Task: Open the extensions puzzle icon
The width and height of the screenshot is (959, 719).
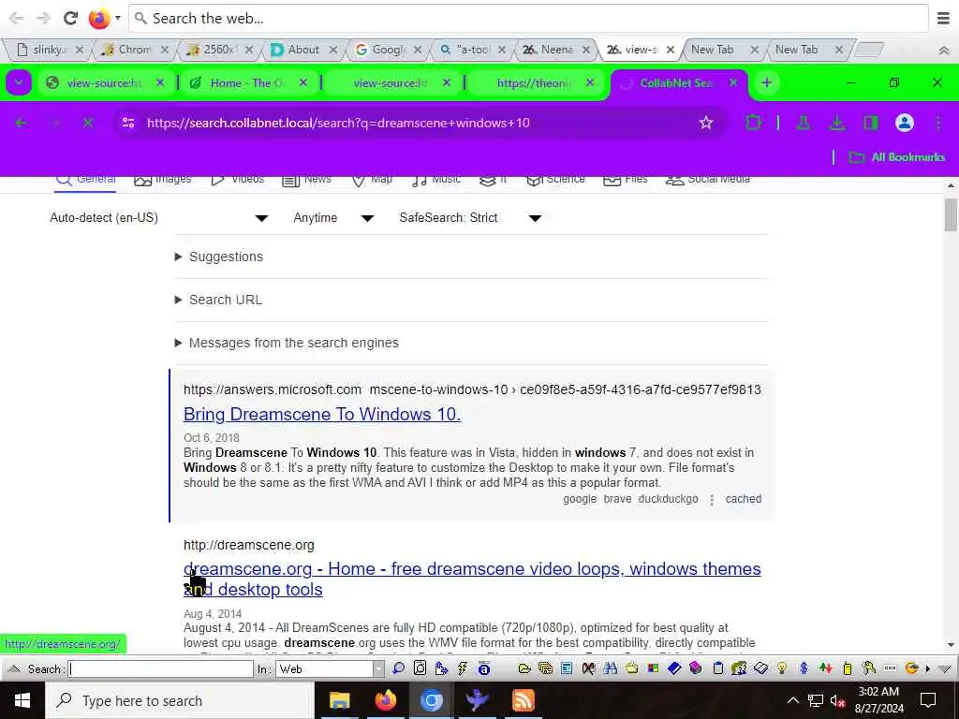Action: tap(754, 123)
